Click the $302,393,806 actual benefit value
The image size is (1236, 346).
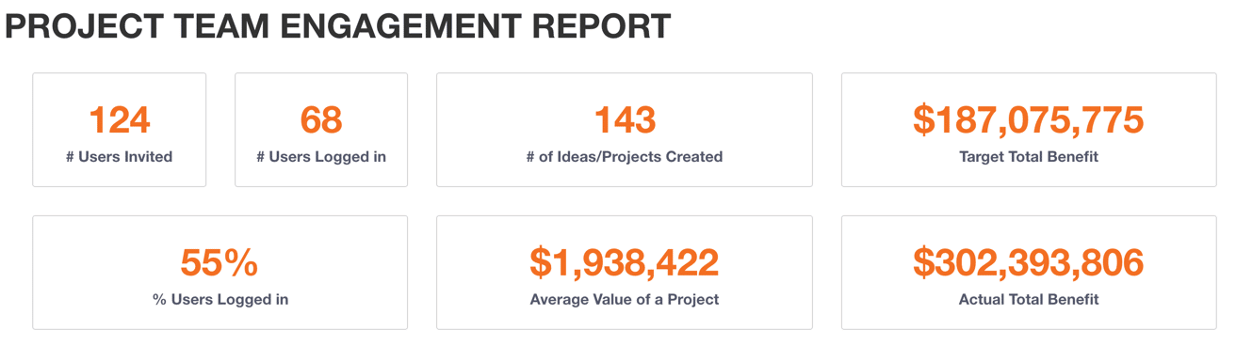[1029, 263]
